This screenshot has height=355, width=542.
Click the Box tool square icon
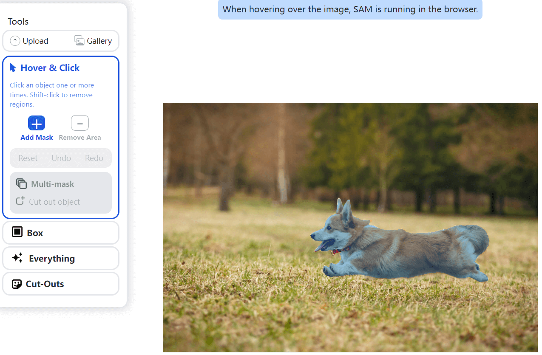pos(17,232)
